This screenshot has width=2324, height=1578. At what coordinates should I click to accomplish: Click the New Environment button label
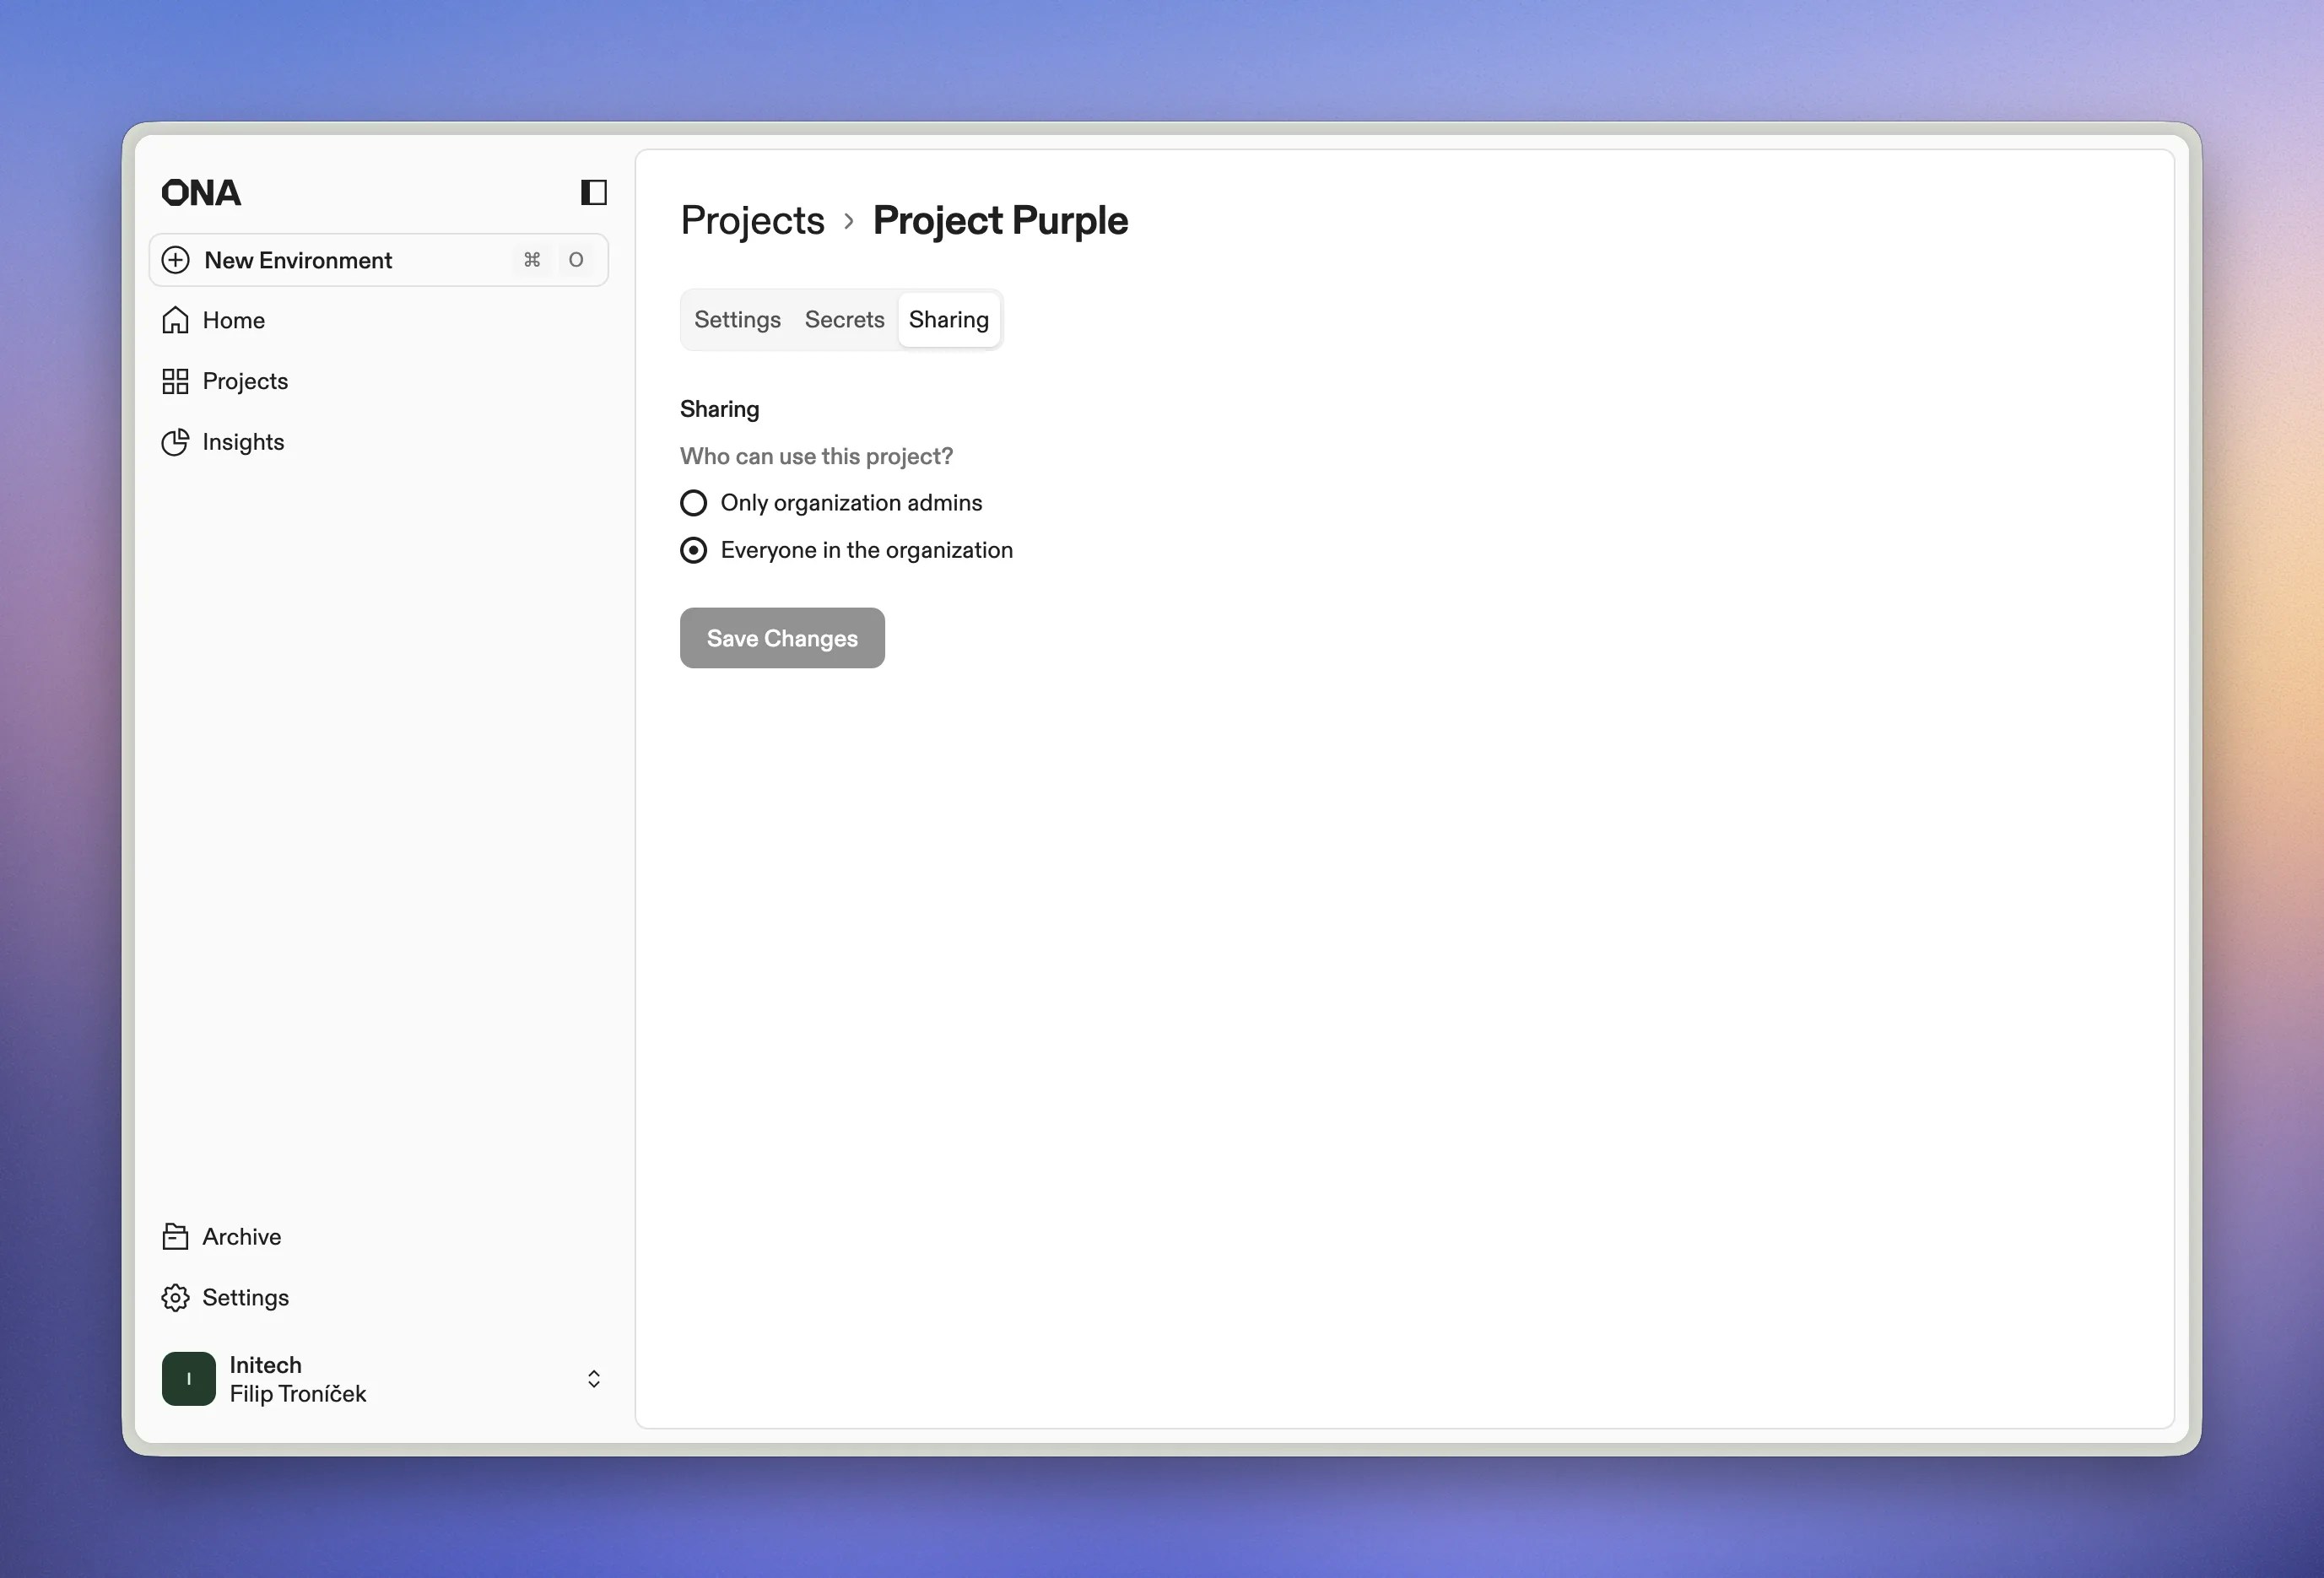coord(298,260)
